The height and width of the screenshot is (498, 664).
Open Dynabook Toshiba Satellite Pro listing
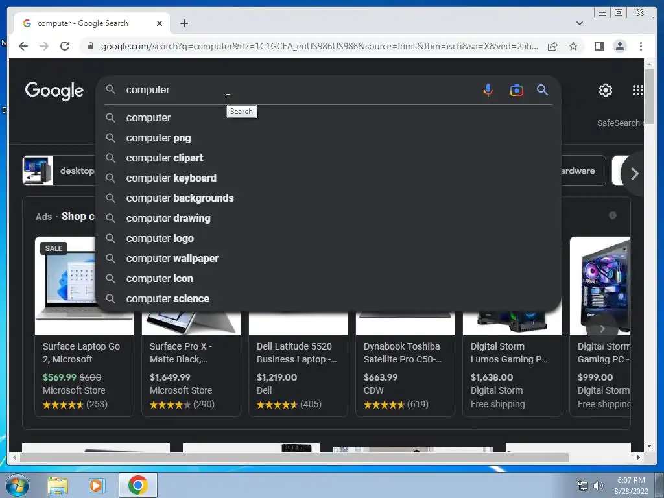click(x=405, y=364)
